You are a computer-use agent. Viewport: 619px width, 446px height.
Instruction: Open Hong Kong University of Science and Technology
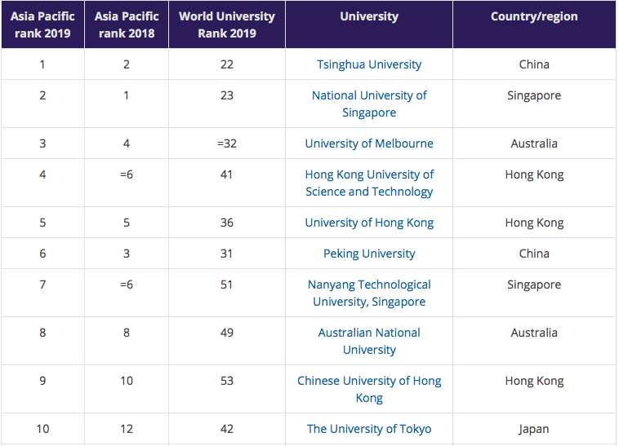tap(369, 183)
